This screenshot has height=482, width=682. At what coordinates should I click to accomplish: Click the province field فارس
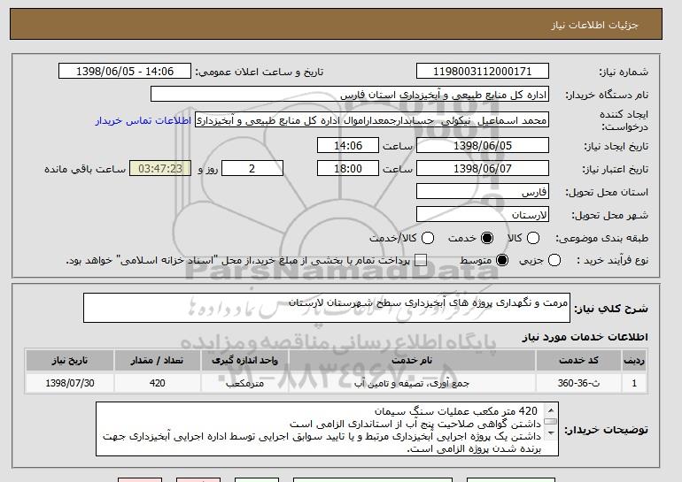(x=483, y=192)
